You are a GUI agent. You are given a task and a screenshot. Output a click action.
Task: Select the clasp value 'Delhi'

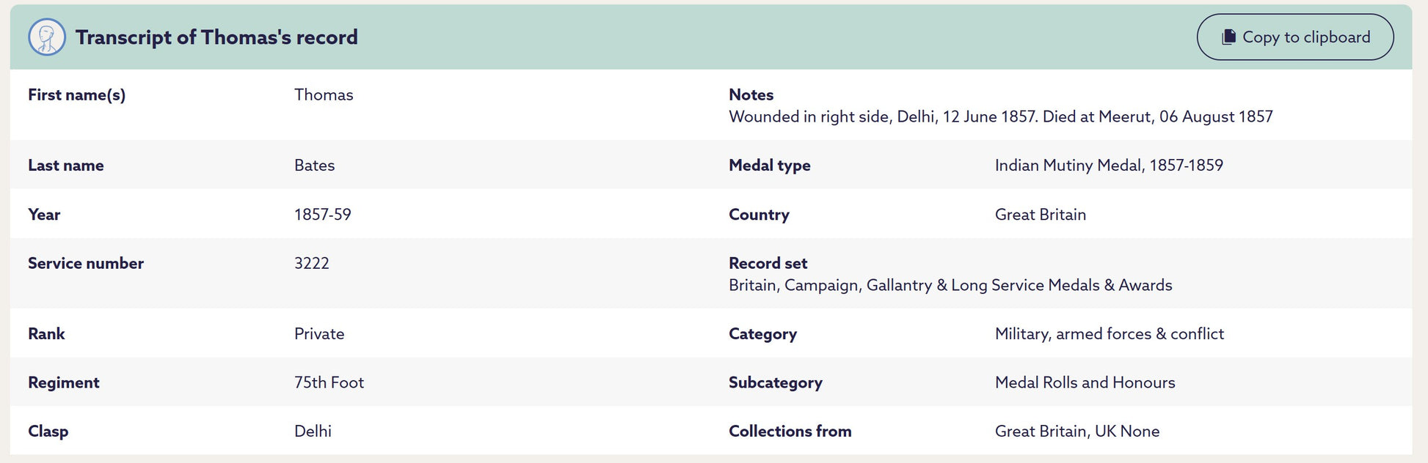click(313, 431)
